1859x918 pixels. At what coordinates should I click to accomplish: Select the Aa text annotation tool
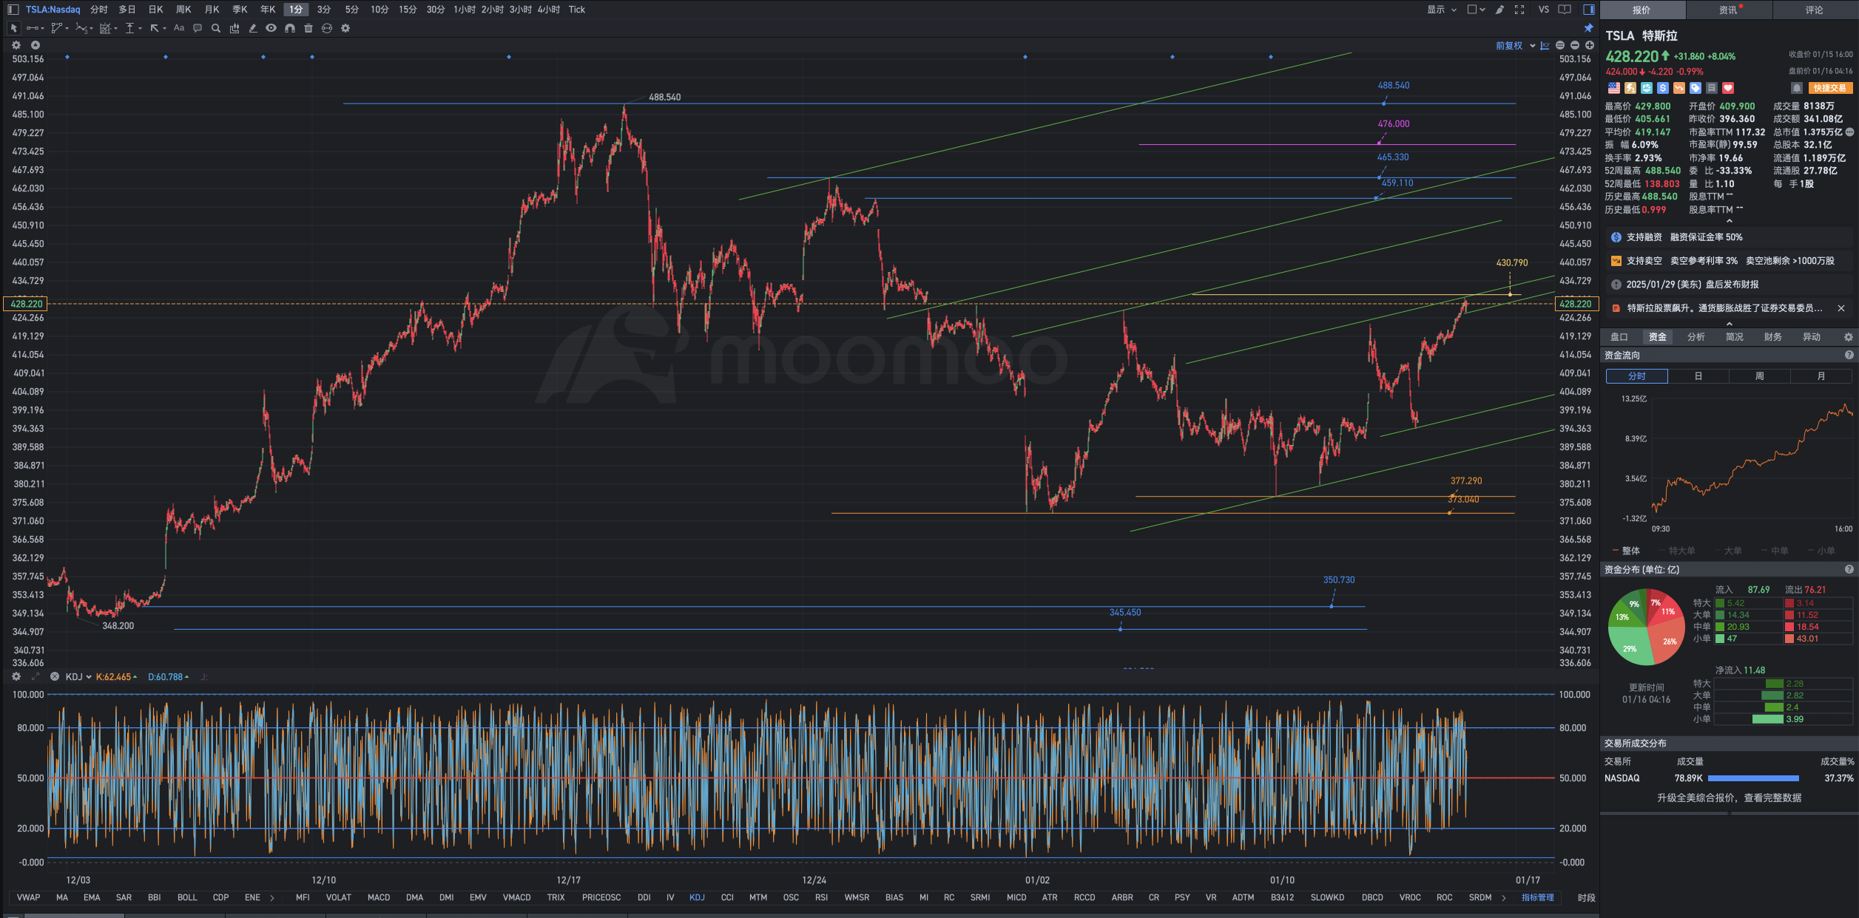(x=179, y=28)
